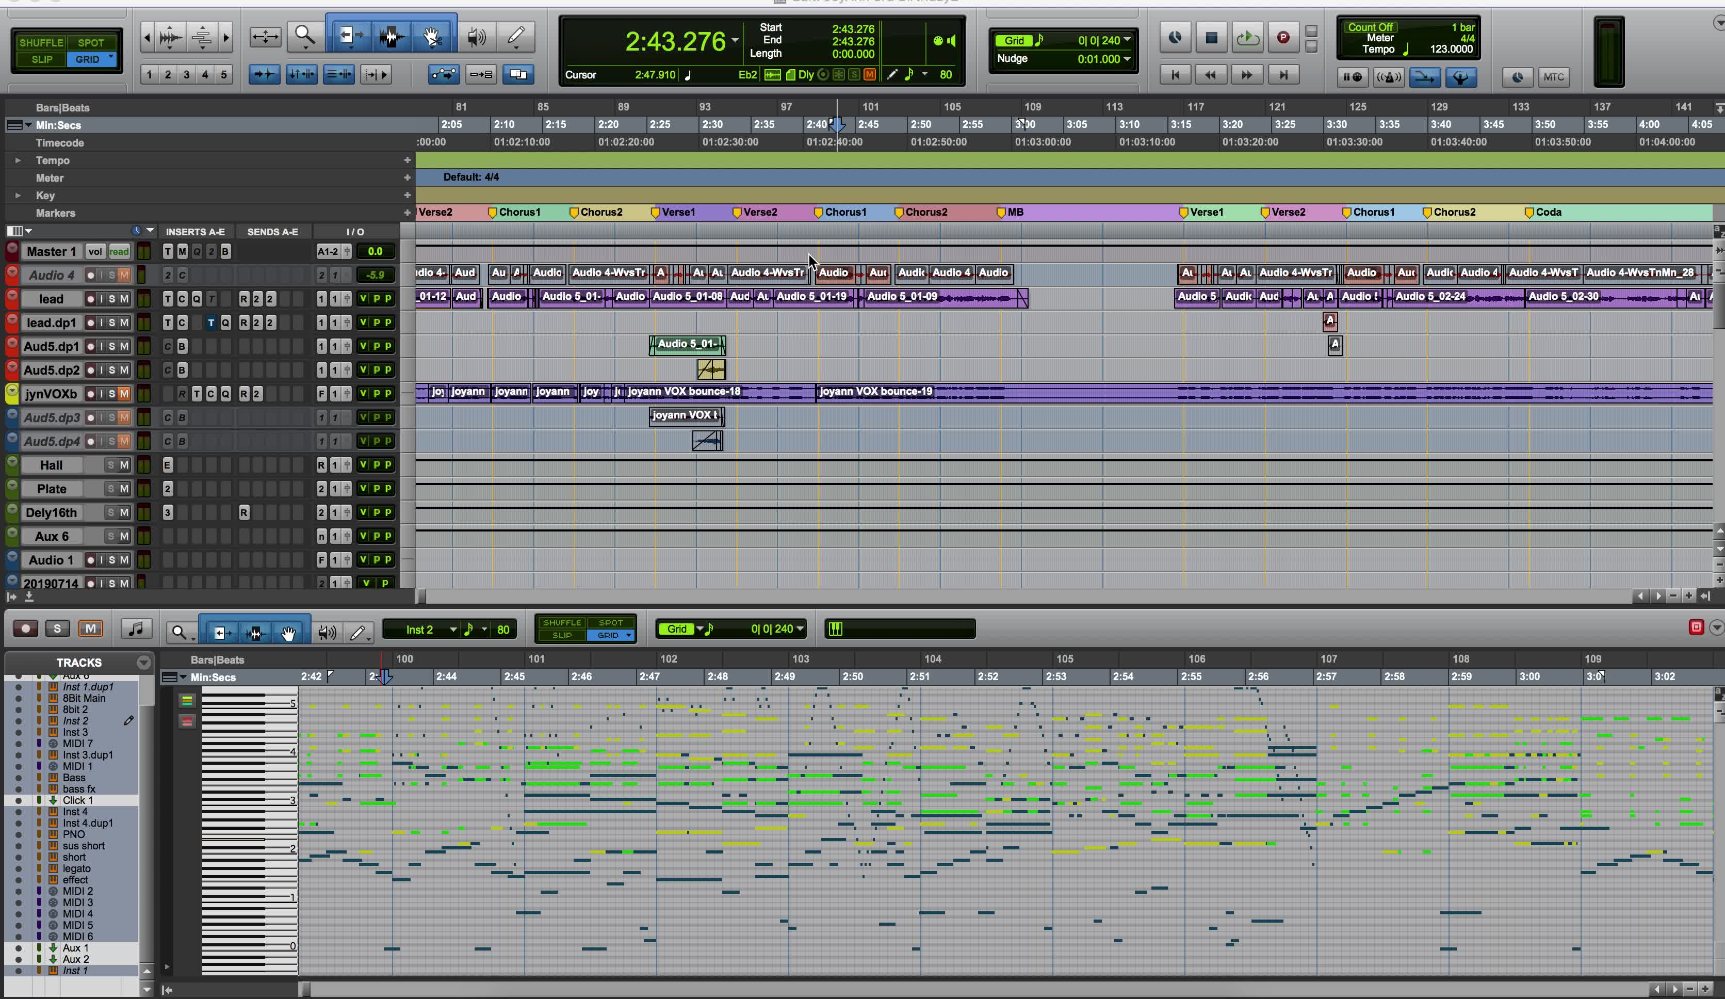Screen dimensions: 1725x999
Task: Expand the Tempo ruler
Action: tap(18, 160)
